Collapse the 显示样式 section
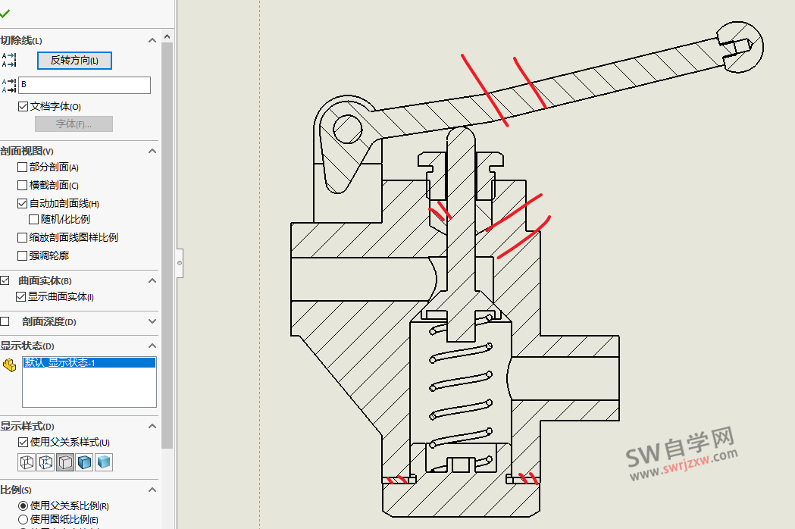Screen dimensions: 795x529 click(152, 426)
